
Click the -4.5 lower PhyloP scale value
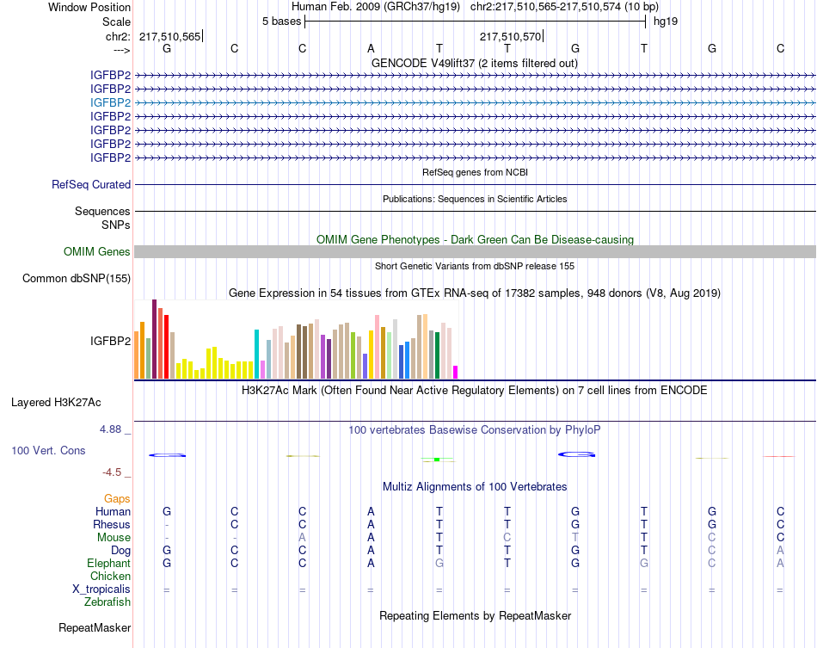[x=112, y=472]
